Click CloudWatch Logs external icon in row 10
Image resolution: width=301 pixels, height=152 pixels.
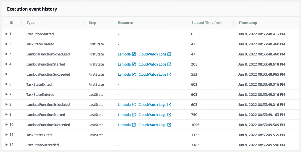click(x=169, y=125)
